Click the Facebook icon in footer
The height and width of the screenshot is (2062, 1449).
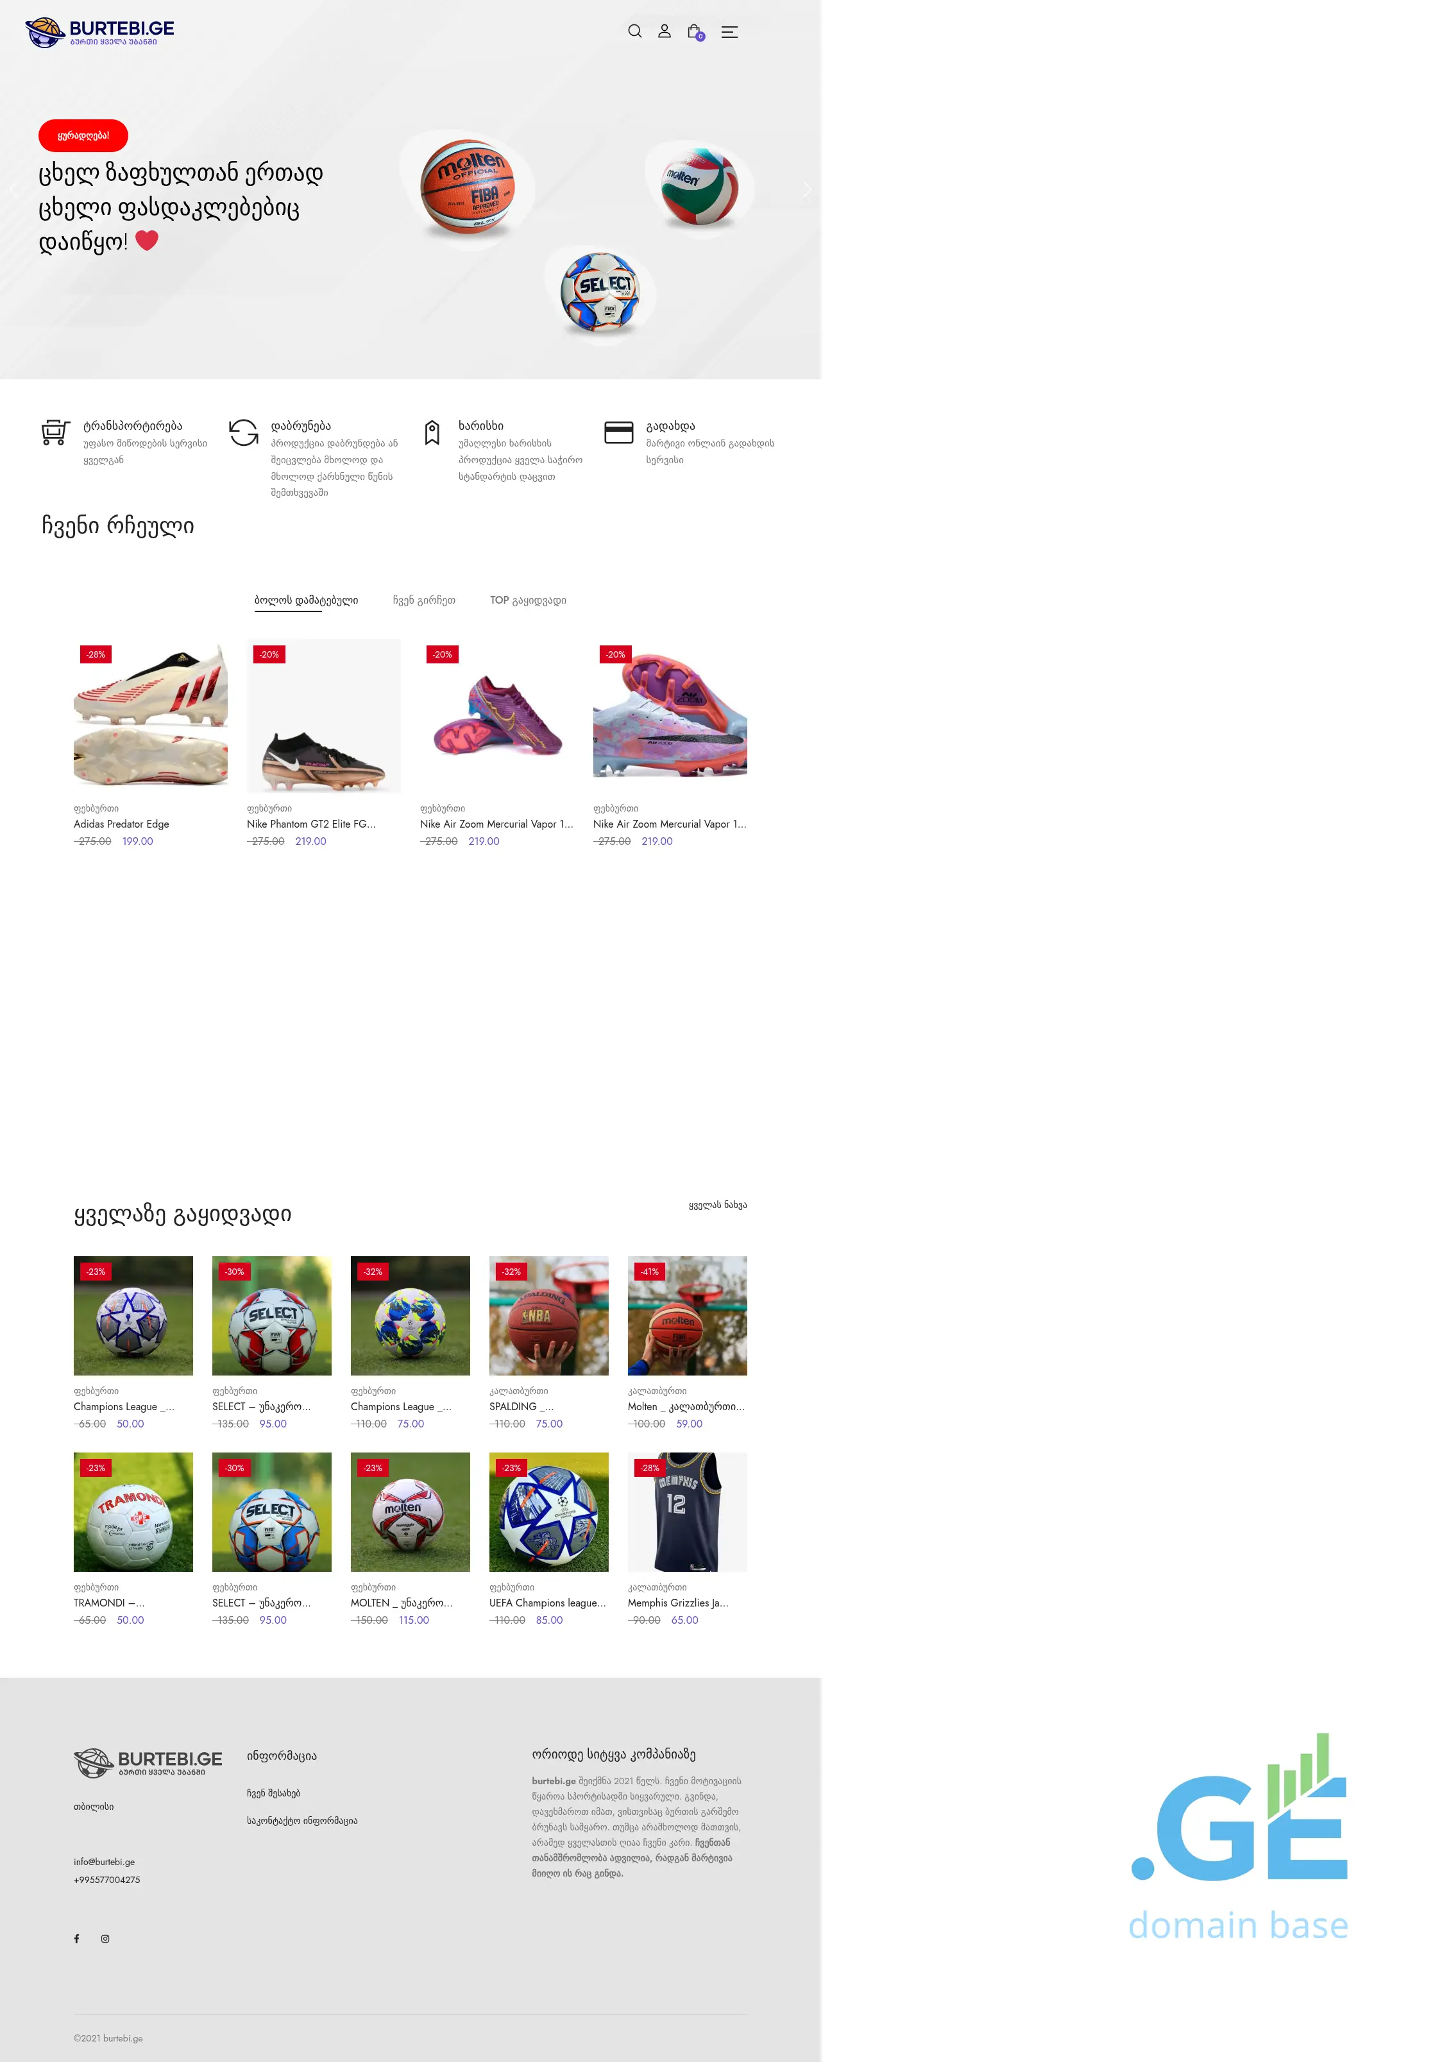(76, 1938)
